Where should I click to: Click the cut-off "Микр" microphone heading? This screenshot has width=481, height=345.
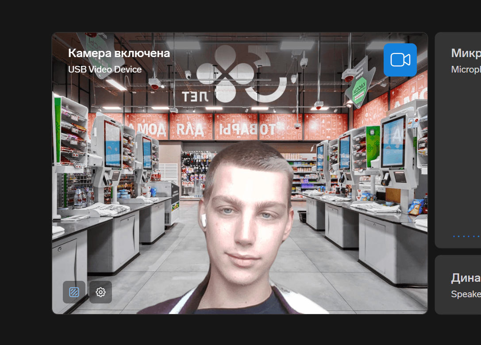coord(466,54)
